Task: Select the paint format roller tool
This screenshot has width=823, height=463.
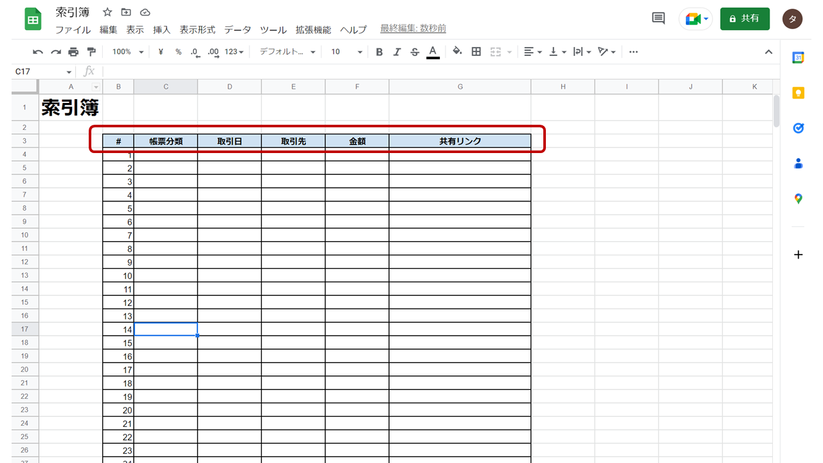Action: pos(91,52)
